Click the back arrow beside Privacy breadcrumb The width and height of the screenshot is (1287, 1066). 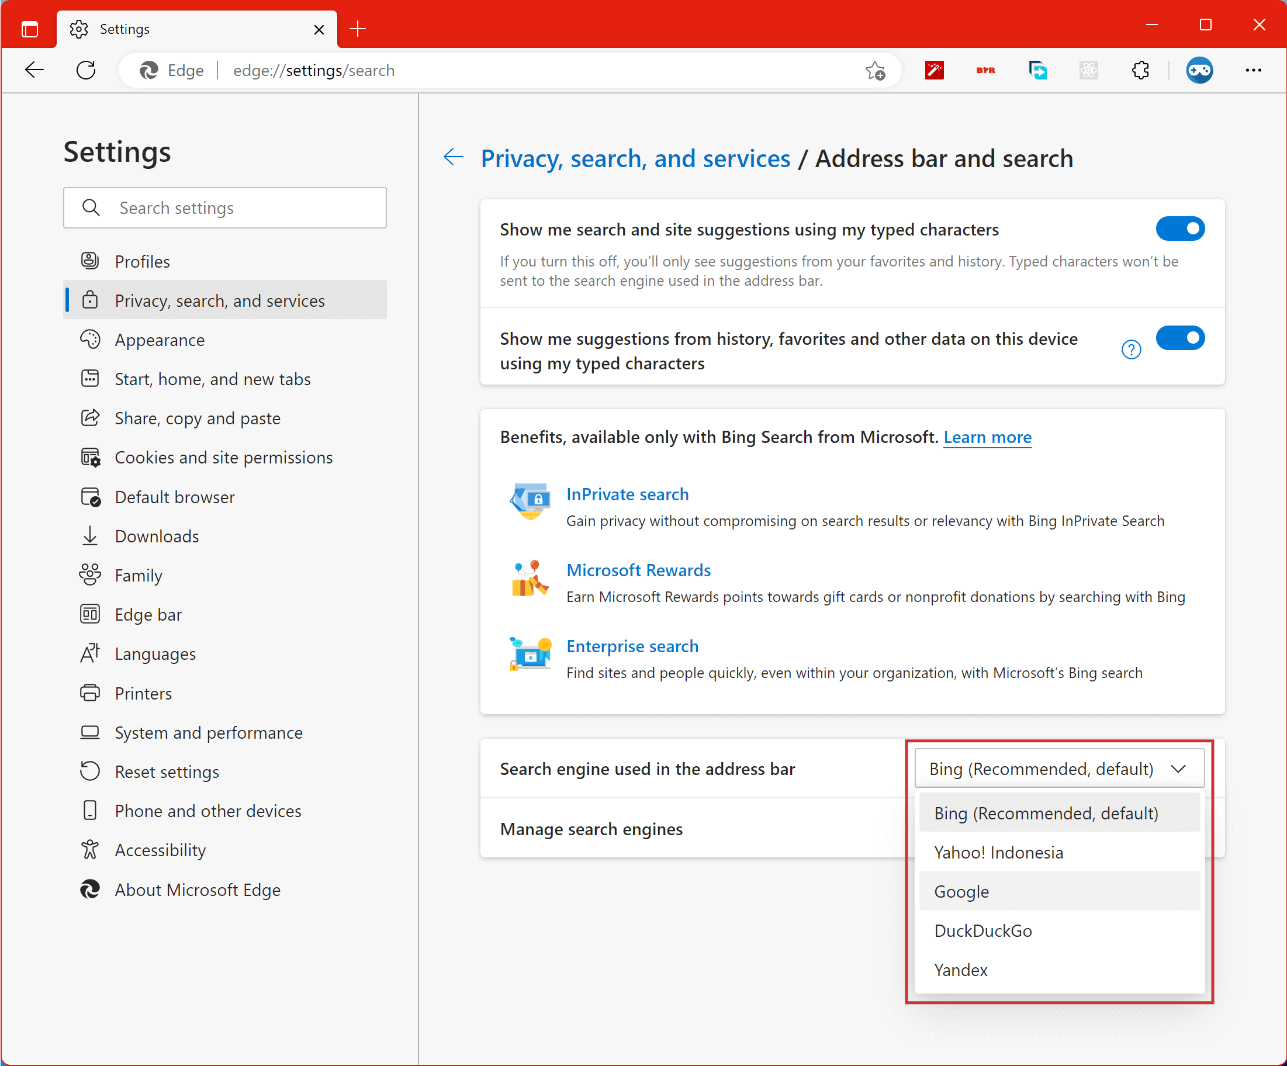pos(453,157)
